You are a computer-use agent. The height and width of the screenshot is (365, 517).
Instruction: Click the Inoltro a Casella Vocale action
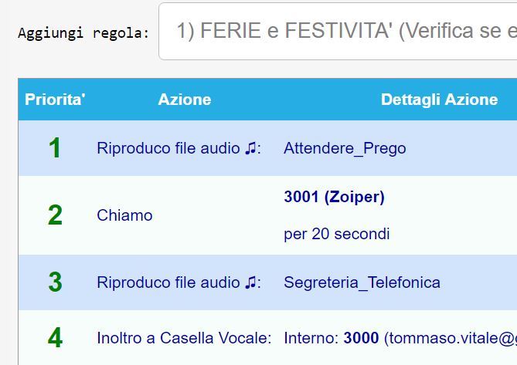(184, 338)
